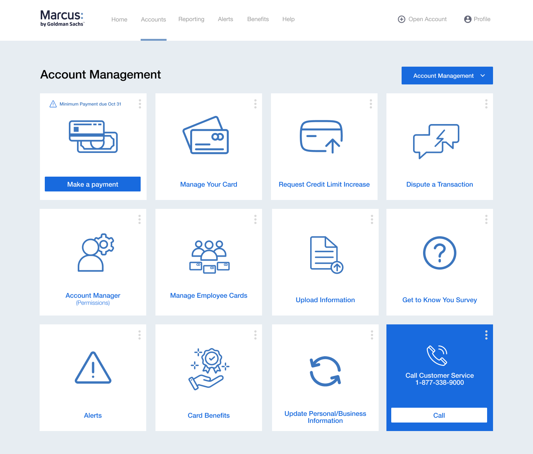
Task: Click the Alerts card label
Action: pos(93,415)
